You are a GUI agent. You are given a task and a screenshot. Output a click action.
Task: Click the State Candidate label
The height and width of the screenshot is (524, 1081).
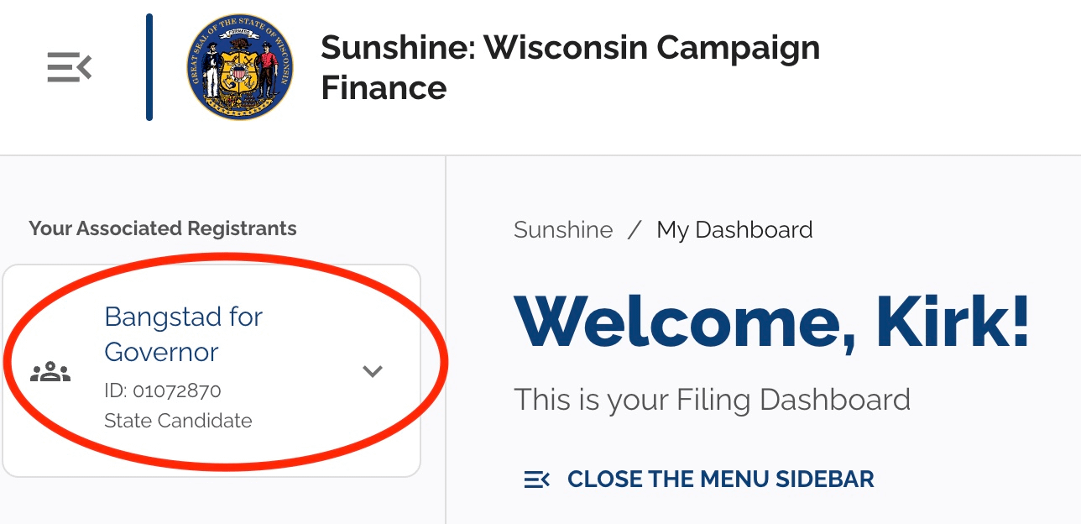click(x=178, y=421)
